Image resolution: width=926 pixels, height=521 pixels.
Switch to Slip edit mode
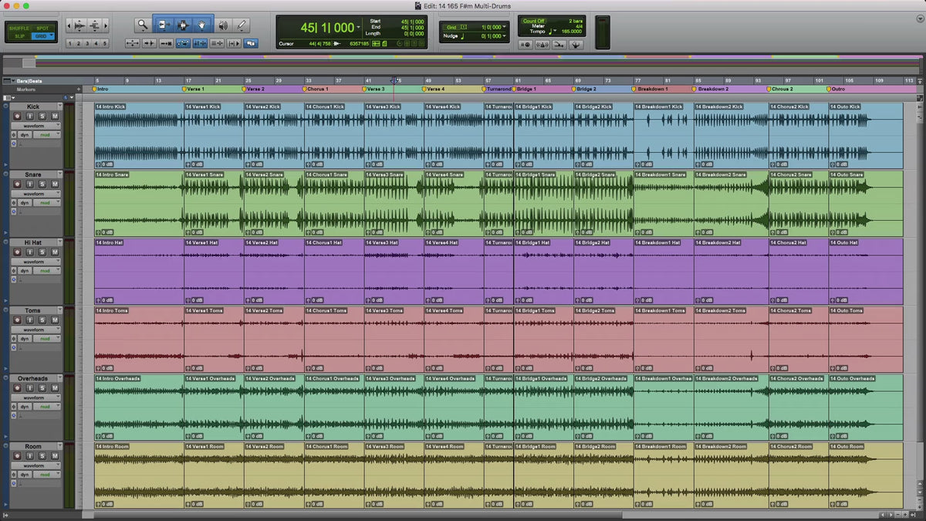click(x=19, y=36)
